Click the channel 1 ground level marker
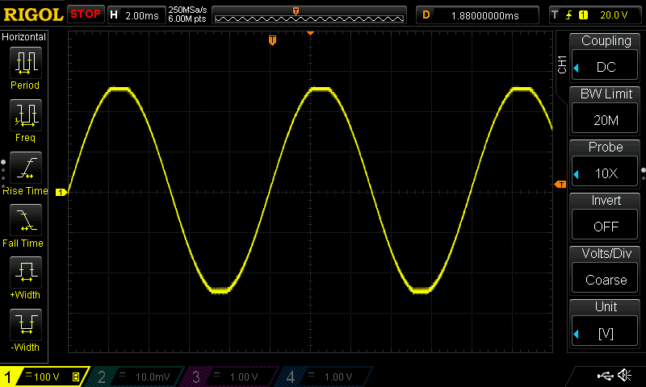The width and height of the screenshot is (646, 387). (x=61, y=192)
